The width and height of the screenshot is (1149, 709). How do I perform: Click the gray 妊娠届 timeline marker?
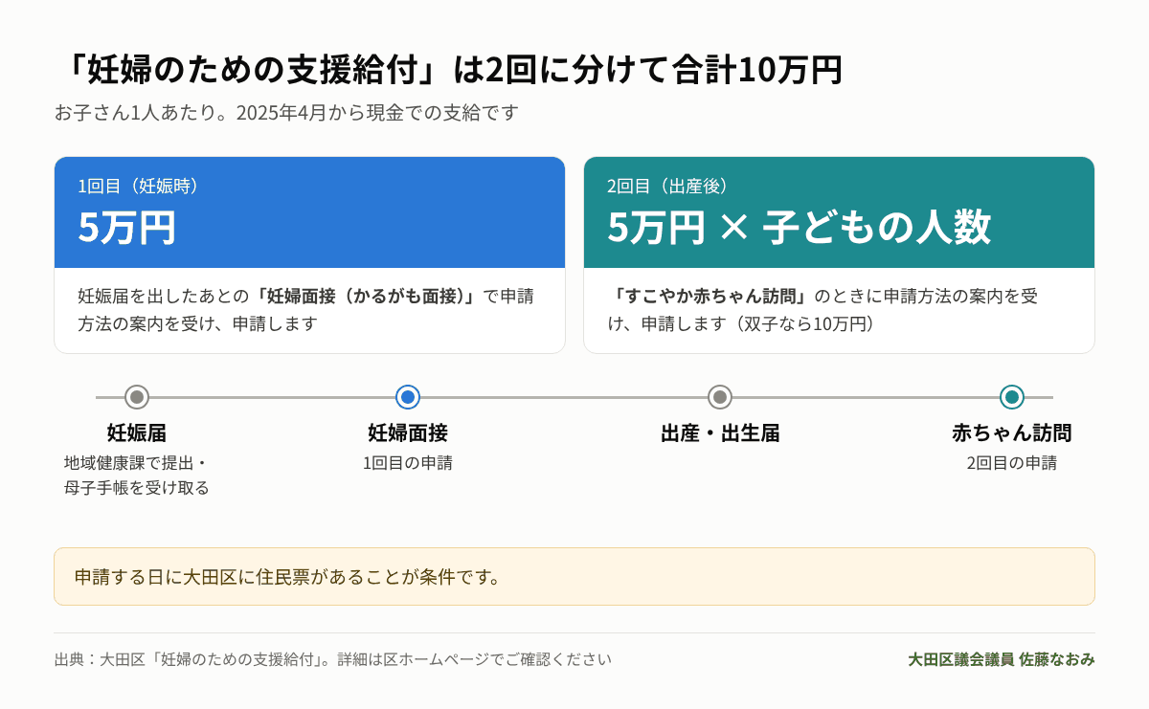pos(137,397)
